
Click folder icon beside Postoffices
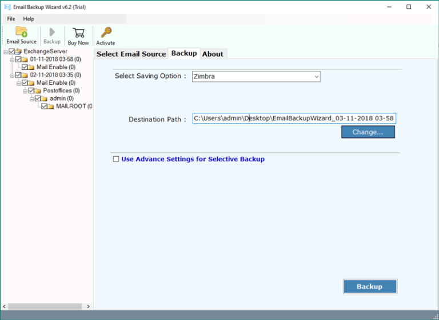click(x=38, y=91)
